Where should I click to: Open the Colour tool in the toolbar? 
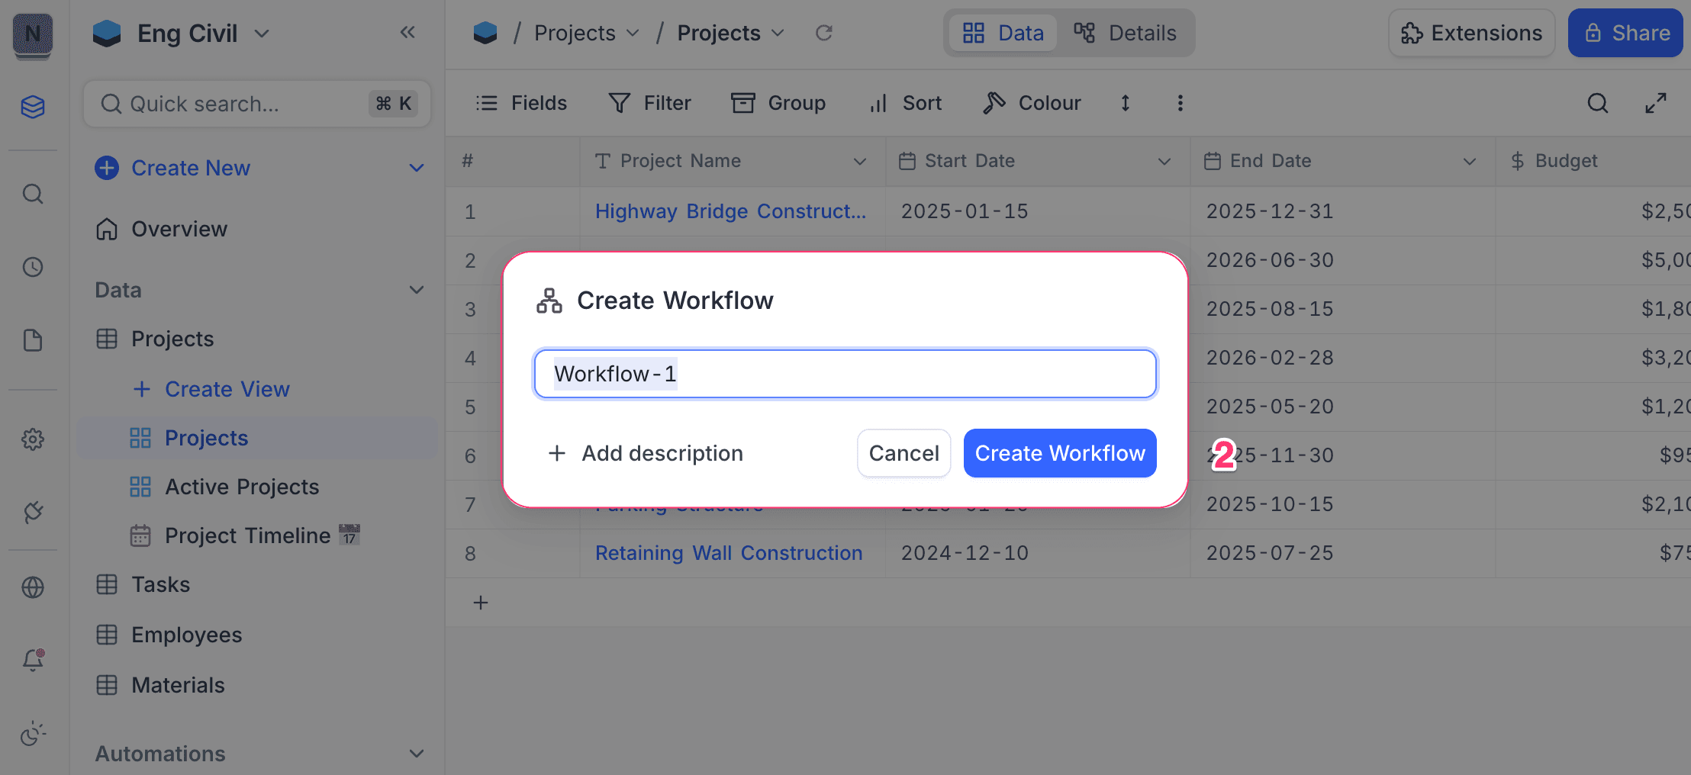pos(1032,103)
